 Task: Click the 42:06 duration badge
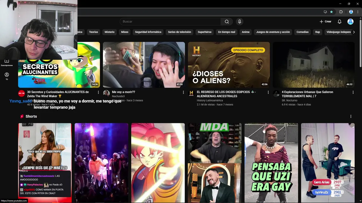click(x=264, y=84)
